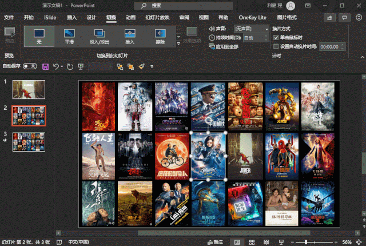Open the Home (开始) tab
The image size is (366, 246).
click(x=29, y=18)
